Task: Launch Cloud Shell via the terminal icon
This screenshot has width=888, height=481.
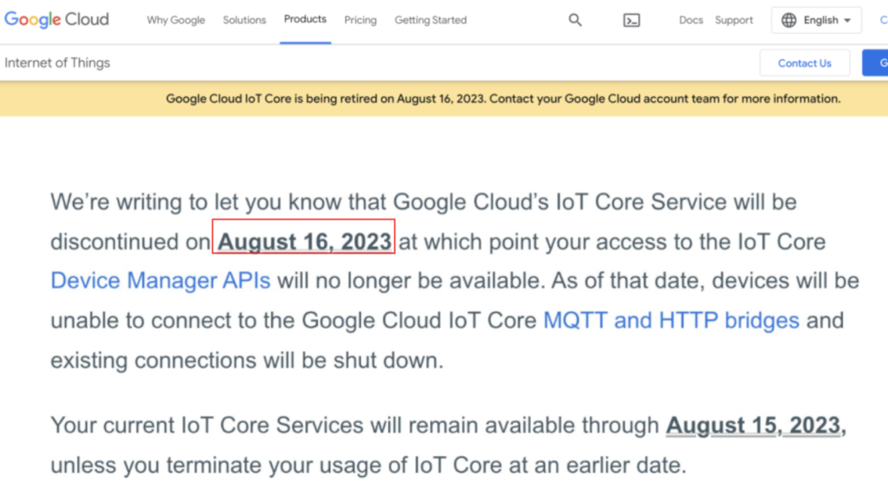Action: (631, 21)
